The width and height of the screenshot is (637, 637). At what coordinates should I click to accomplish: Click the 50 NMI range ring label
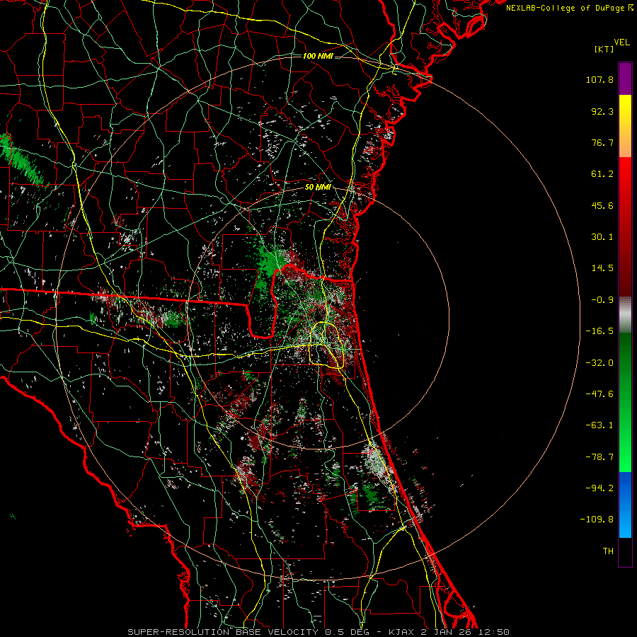318,188
